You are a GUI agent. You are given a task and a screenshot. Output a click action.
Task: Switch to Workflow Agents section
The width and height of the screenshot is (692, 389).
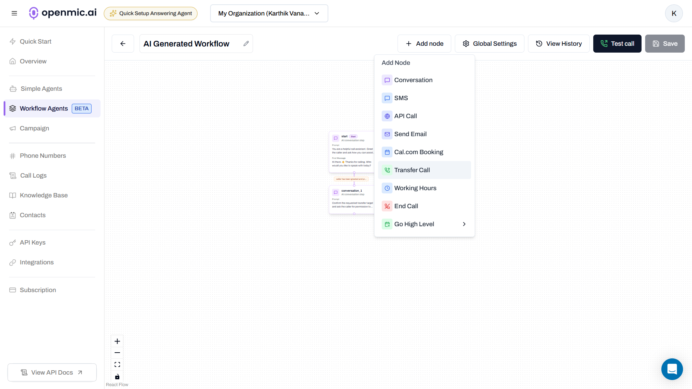pyautogui.click(x=44, y=108)
